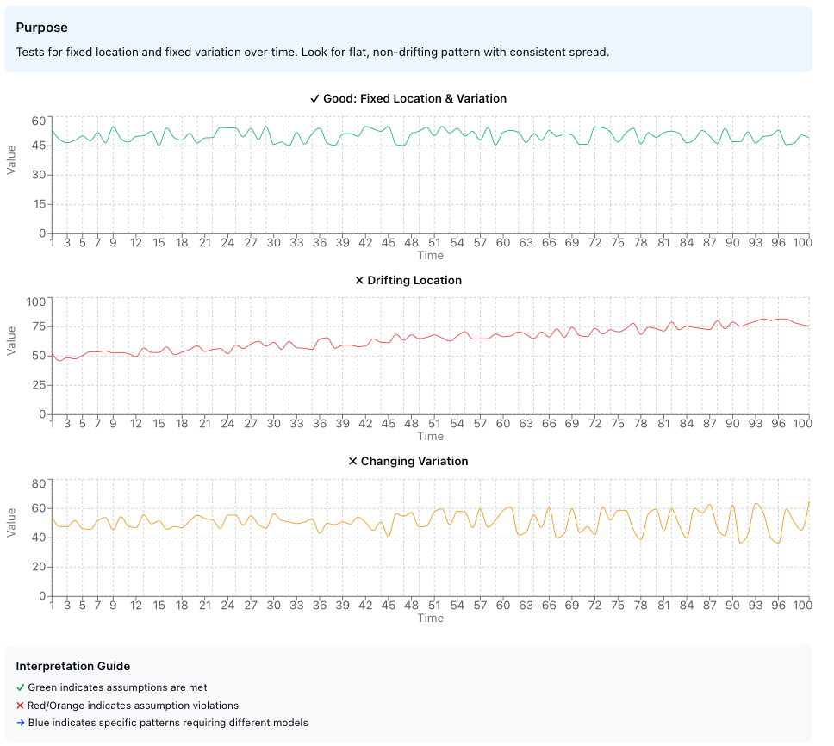The height and width of the screenshot is (746, 834).
Task: Click the Time axis label on the middle chart
Action: point(430,436)
